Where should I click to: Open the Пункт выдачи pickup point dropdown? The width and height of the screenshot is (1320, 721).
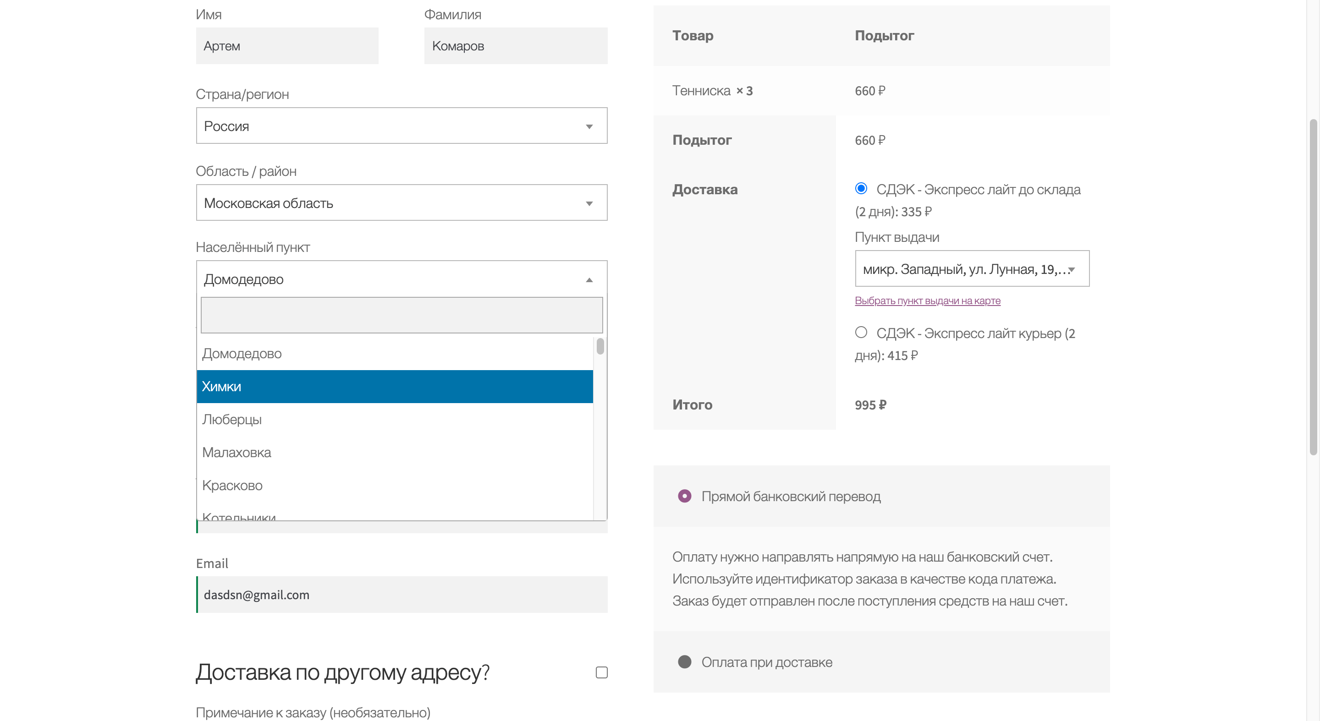point(972,269)
